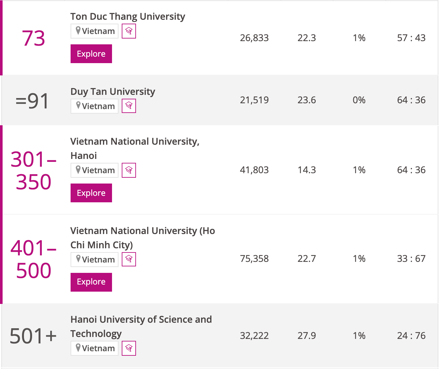Click Explore under Vietnam National University, Hanoi
The width and height of the screenshot is (440, 369).
[91, 193]
